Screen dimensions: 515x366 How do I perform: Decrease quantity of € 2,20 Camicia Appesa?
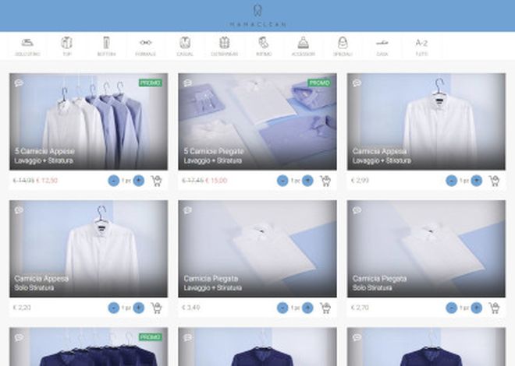[x=114, y=308]
